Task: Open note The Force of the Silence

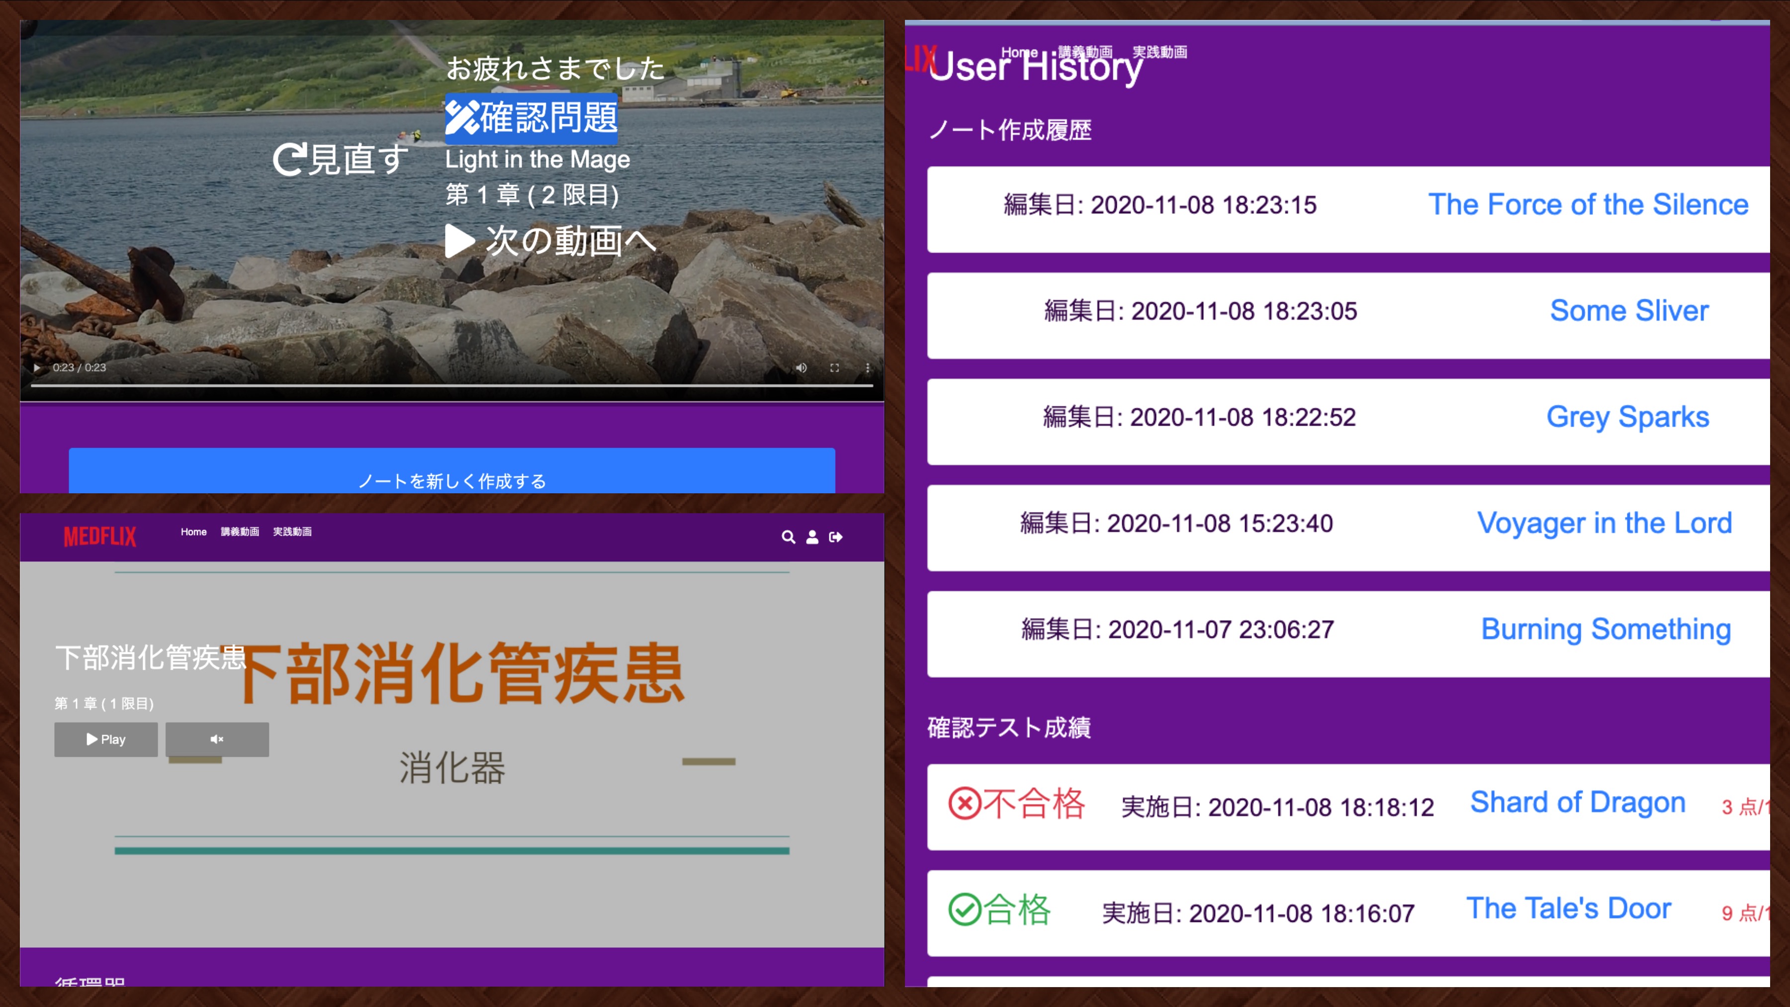Action: 1588,205
